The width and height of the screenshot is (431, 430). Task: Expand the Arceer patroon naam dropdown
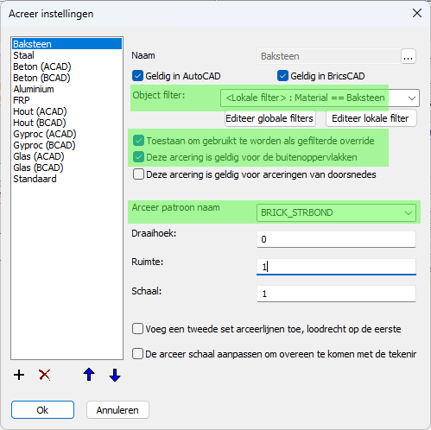(x=336, y=212)
